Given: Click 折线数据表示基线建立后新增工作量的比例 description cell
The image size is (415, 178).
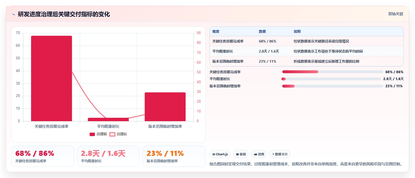Looking at the screenshot, I should tap(326, 61).
